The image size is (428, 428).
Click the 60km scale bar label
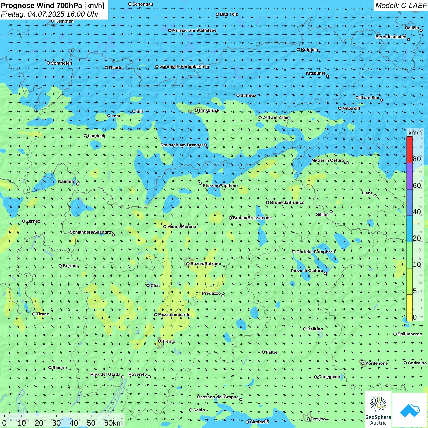[x=113, y=423]
